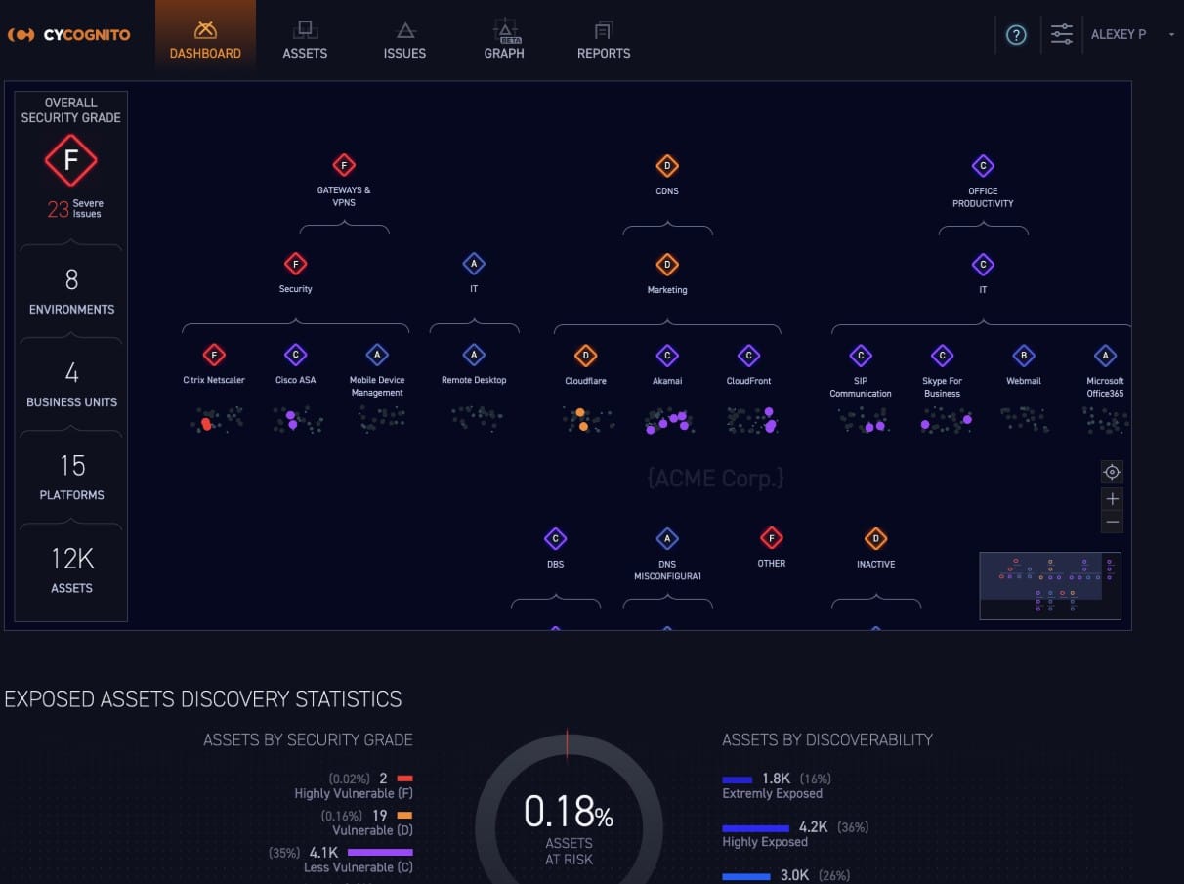The image size is (1184, 884).
Task: Click the graph minimap thumbnail
Action: pyautogui.click(x=1049, y=585)
